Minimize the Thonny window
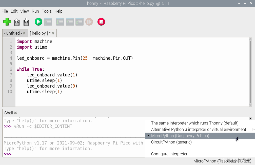255x165 pixels. [x=239, y=3]
